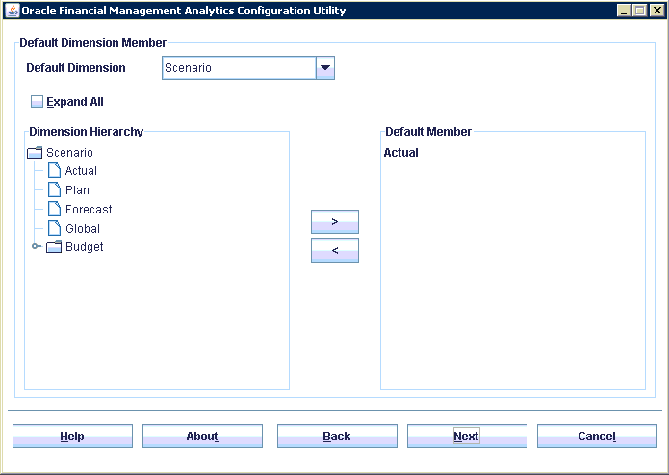Proceed with the Next button
This screenshot has width=669, height=475.
tap(467, 437)
